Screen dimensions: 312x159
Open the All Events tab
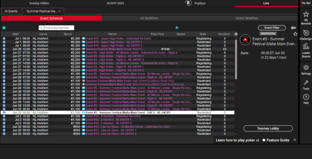pos(11,11)
